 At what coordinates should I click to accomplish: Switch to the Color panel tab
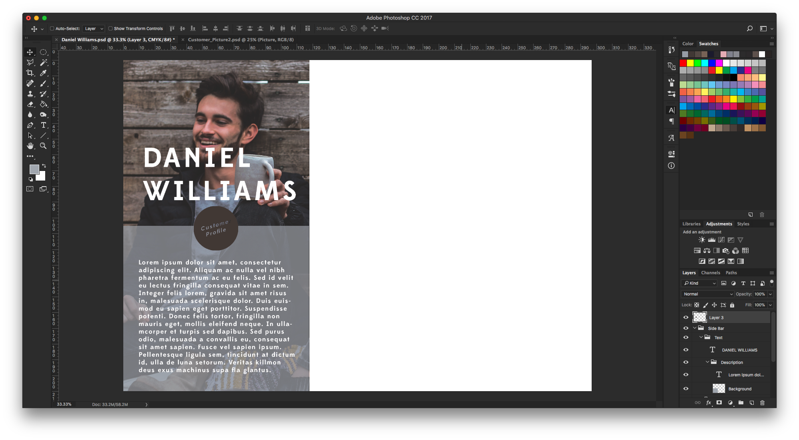pyautogui.click(x=688, y=44)
